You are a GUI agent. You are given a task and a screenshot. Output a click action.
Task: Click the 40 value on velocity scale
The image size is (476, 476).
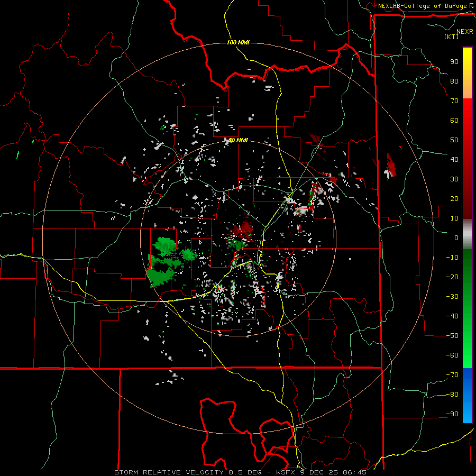click(x=454, y=159)
